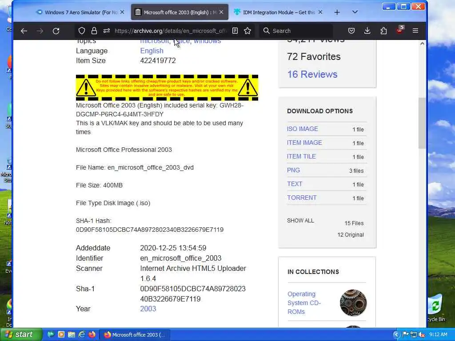Open the Pocket save icon

(351, 31)
